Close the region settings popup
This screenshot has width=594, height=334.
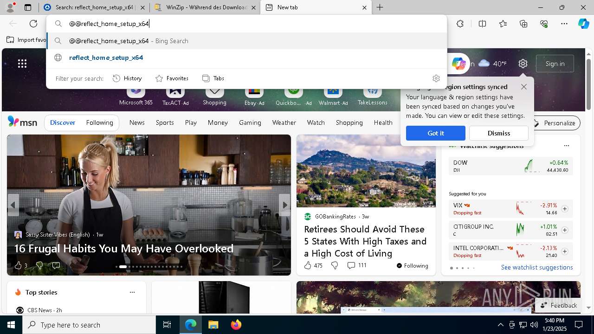(523, 87)
